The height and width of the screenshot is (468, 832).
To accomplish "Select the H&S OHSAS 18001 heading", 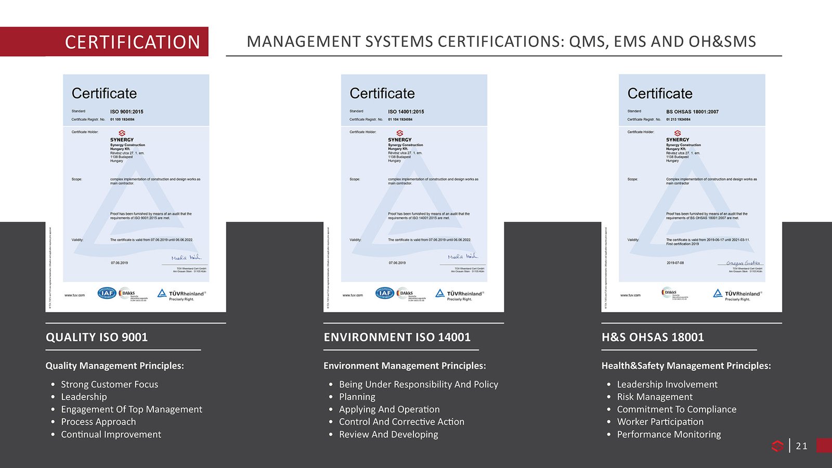I will 653,337.
